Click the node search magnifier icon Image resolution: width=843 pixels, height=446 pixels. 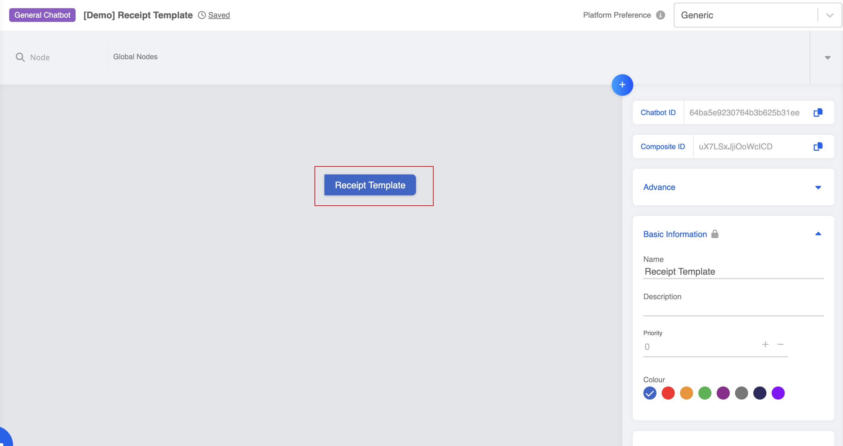pyautogui.click(x=20, y=57)
